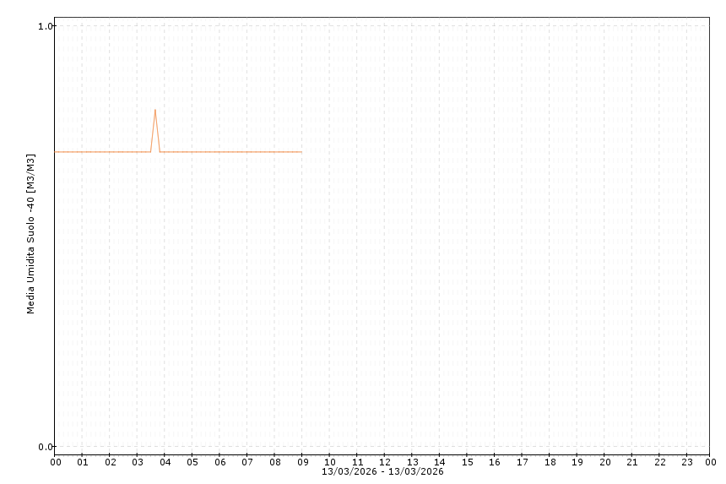Click the peak of the orange spike
726x484 pixels.
click(x=155, y=110)
